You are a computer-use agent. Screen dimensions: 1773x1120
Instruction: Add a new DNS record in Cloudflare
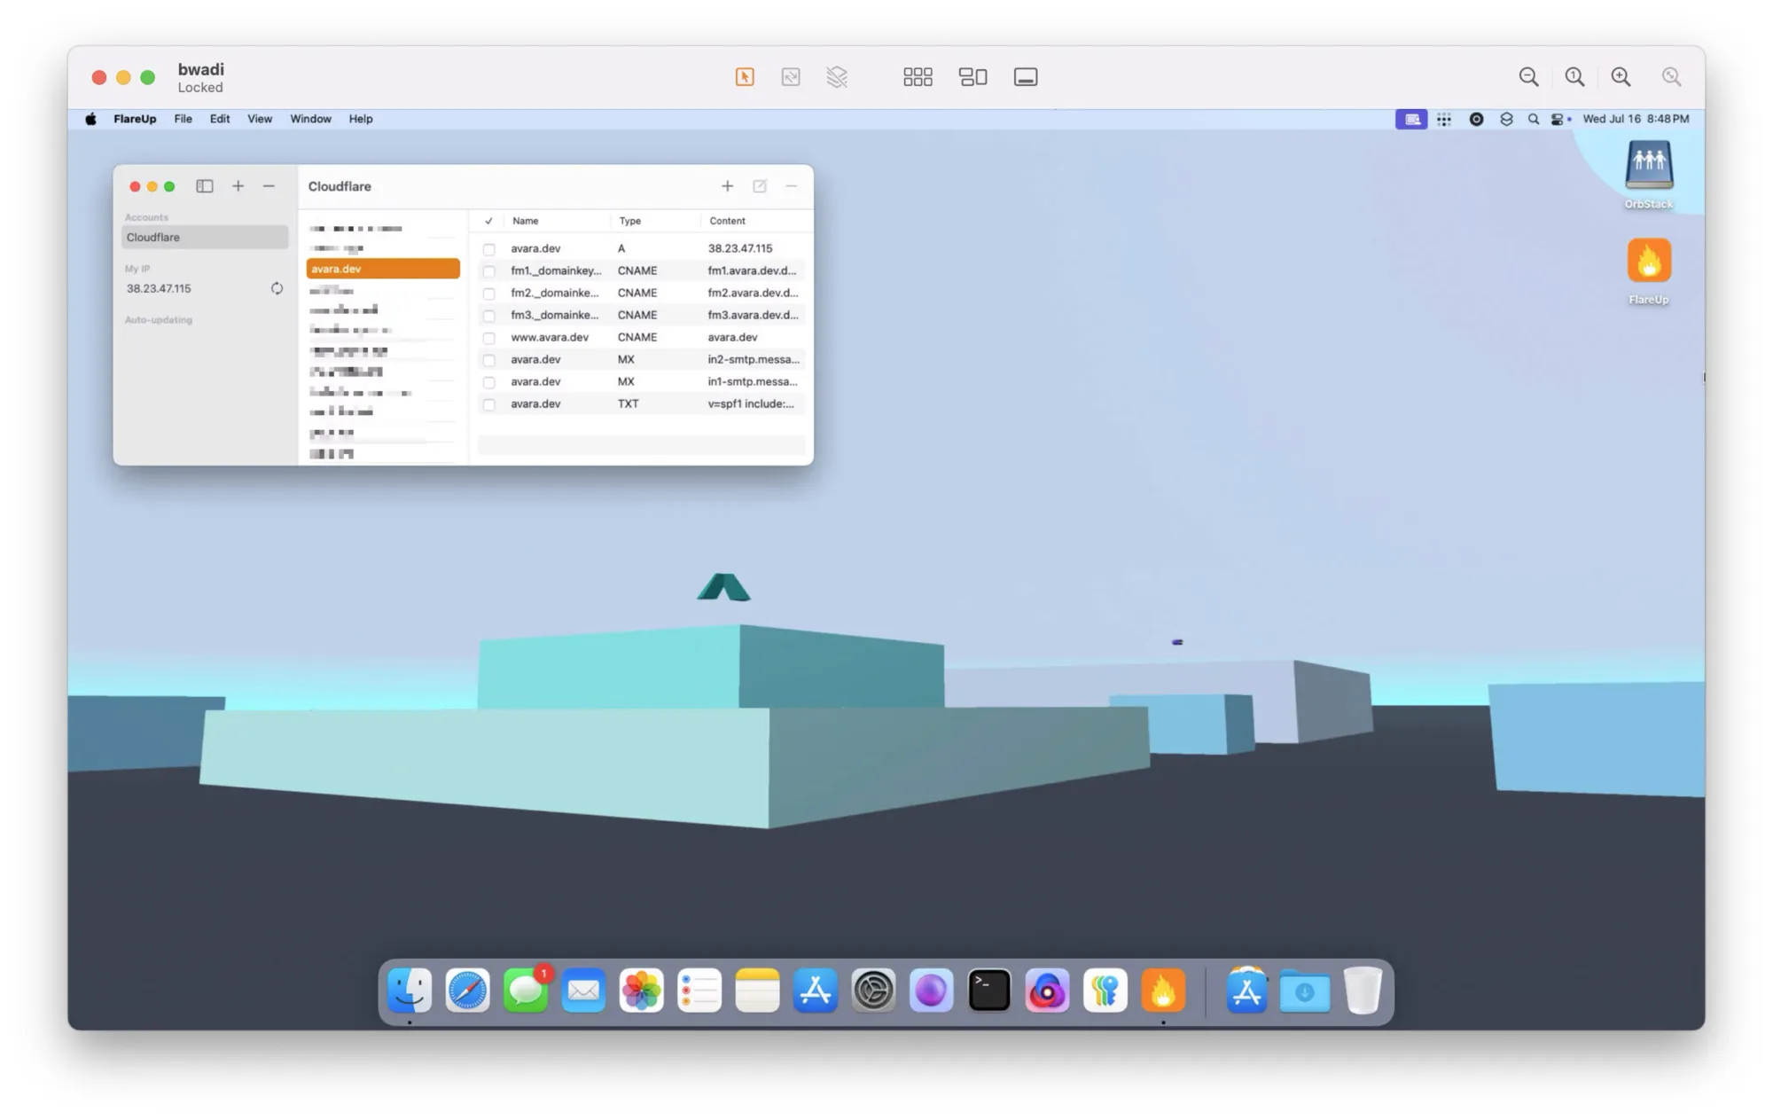click(727, 186)
